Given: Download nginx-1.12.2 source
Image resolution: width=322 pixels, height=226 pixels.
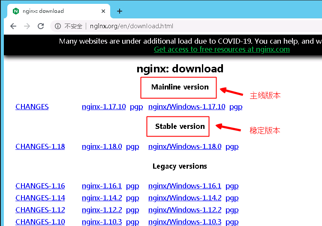Looking at the screenshot, I should click(x=102, y=210).
